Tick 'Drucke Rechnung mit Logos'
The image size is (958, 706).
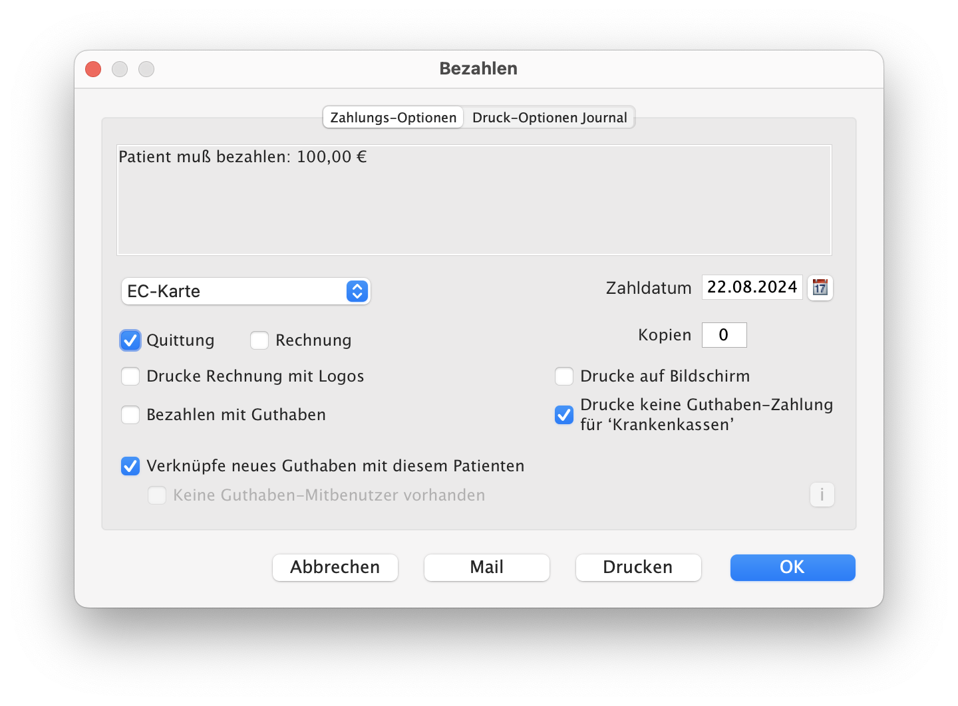(130, 376)
